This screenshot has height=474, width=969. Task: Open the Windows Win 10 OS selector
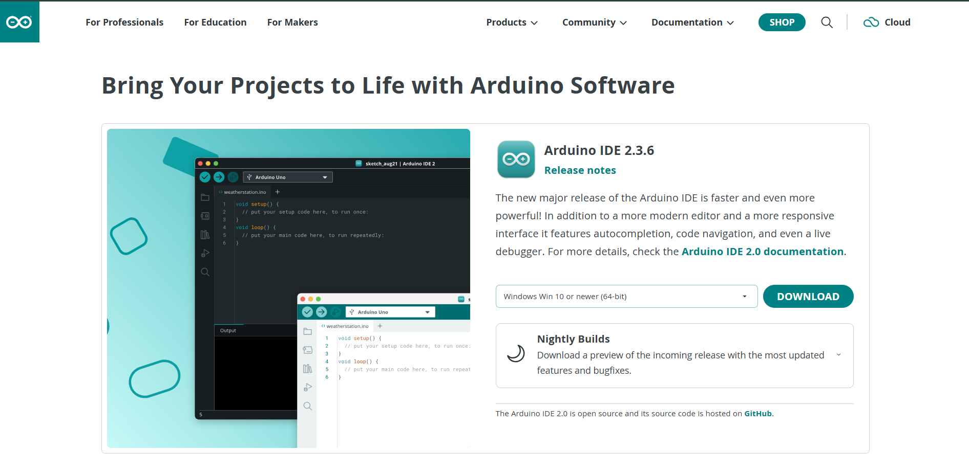[626, 296]
